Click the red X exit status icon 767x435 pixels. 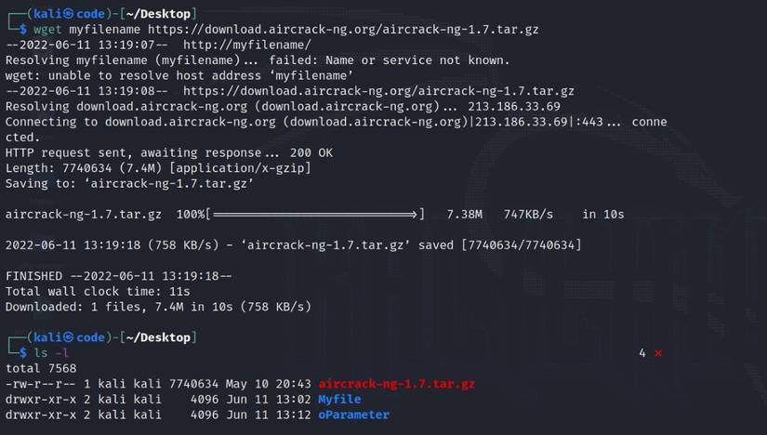[x=658, y=353]
